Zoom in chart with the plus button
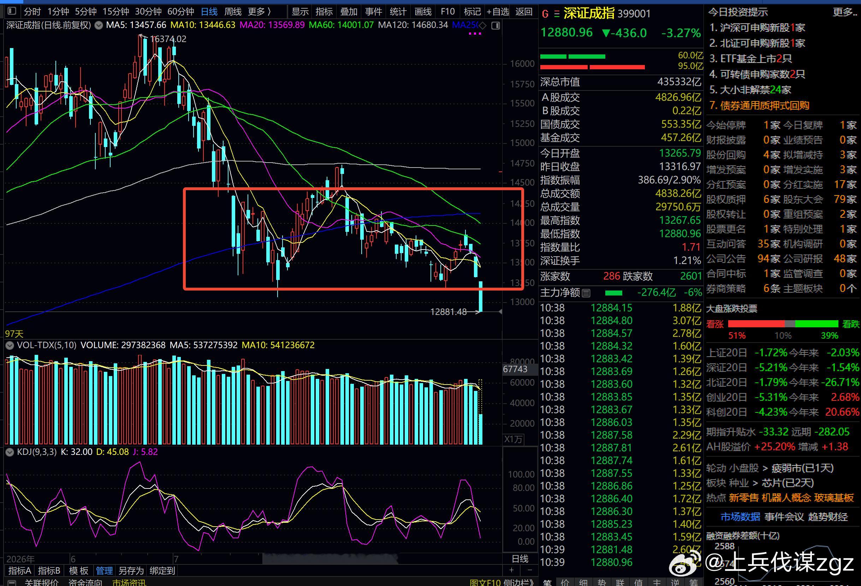861x586 pixels. [x=511, y=570]
